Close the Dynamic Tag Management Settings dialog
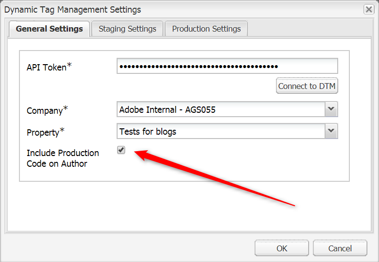This screenshot has width=379, height=262. tap(369, 9)
